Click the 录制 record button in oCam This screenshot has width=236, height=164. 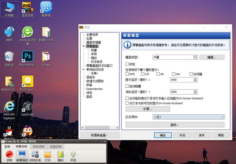pos(9,156)
